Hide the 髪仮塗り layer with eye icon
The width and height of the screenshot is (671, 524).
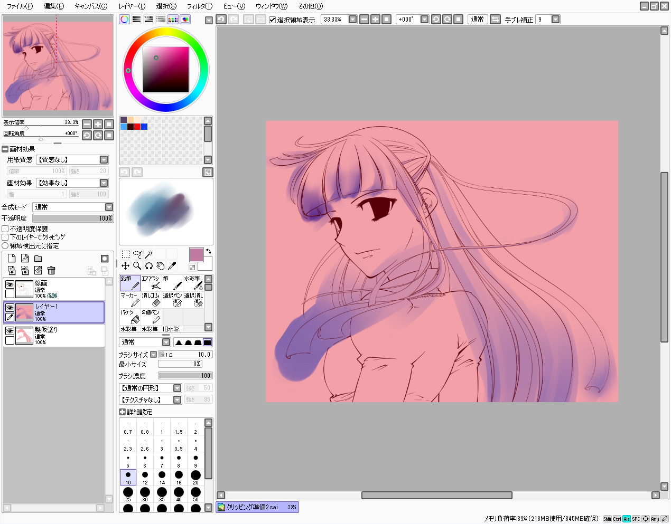tap(10, 331)
